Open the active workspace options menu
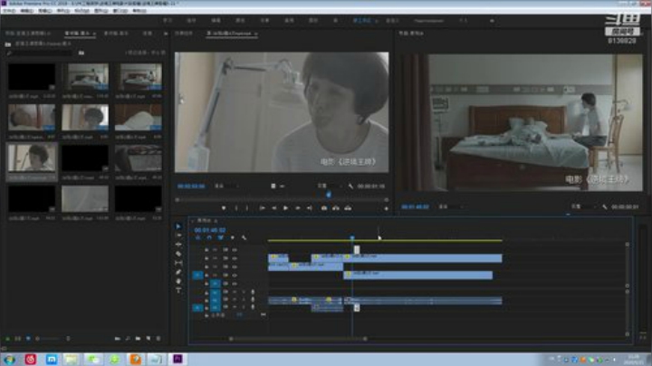The height and width of the screenshot is (366, 652). (x=377, y=21)
